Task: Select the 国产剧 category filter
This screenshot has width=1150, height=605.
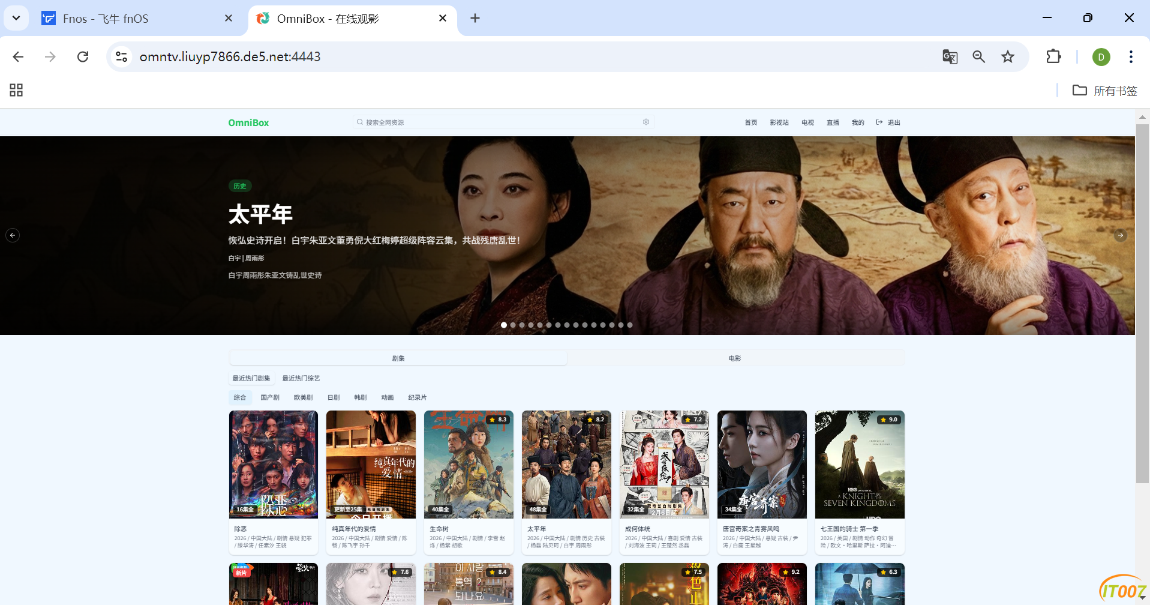Action: point(270,397)
